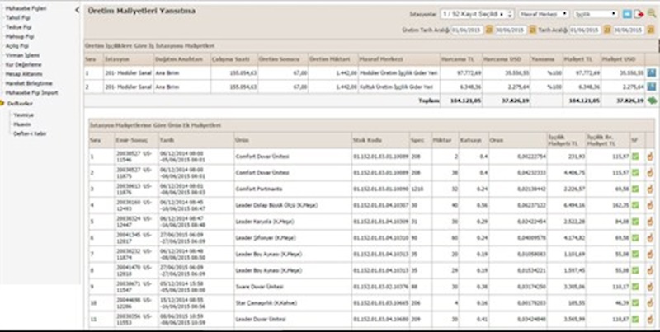Open Virman İşlemi in sidebar
This screenshot has height=332, width=660.
click(x=22, y=55)
